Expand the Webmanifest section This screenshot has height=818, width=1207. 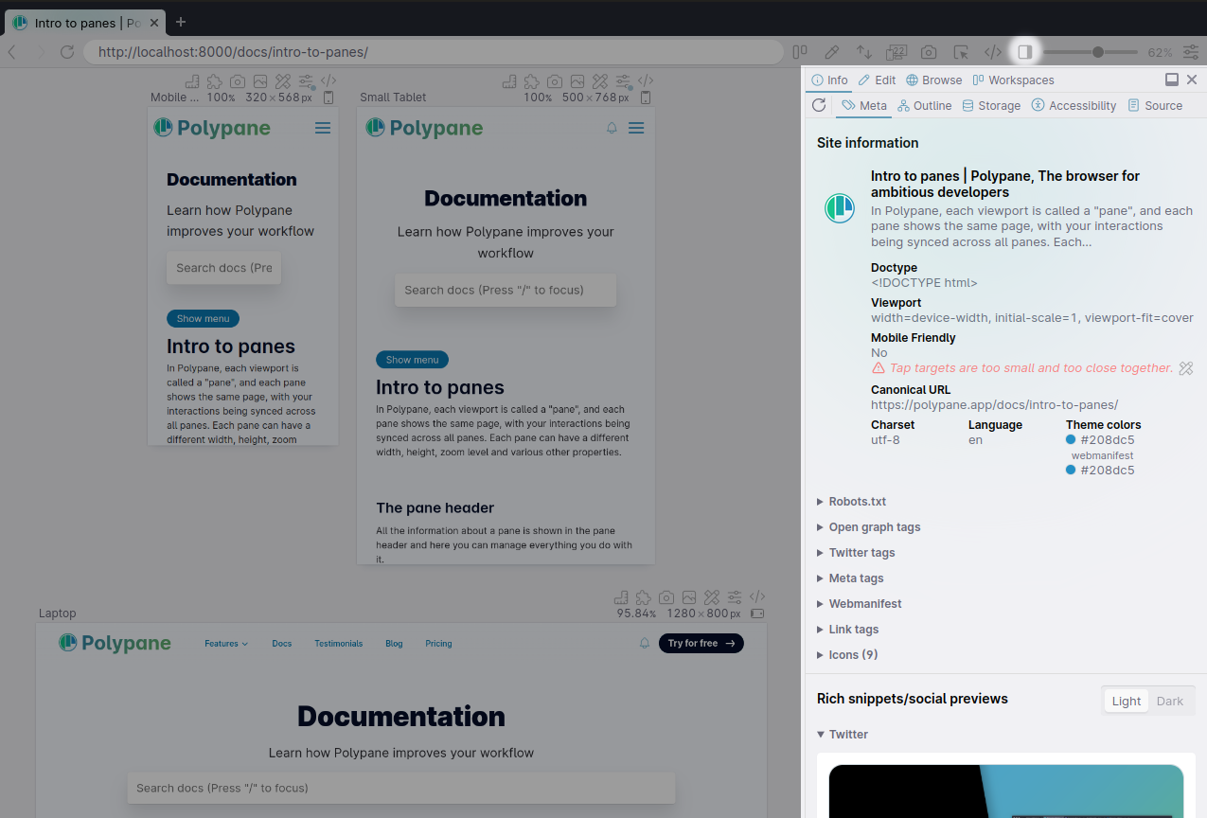pyautogui.click(x=859, y=604)
